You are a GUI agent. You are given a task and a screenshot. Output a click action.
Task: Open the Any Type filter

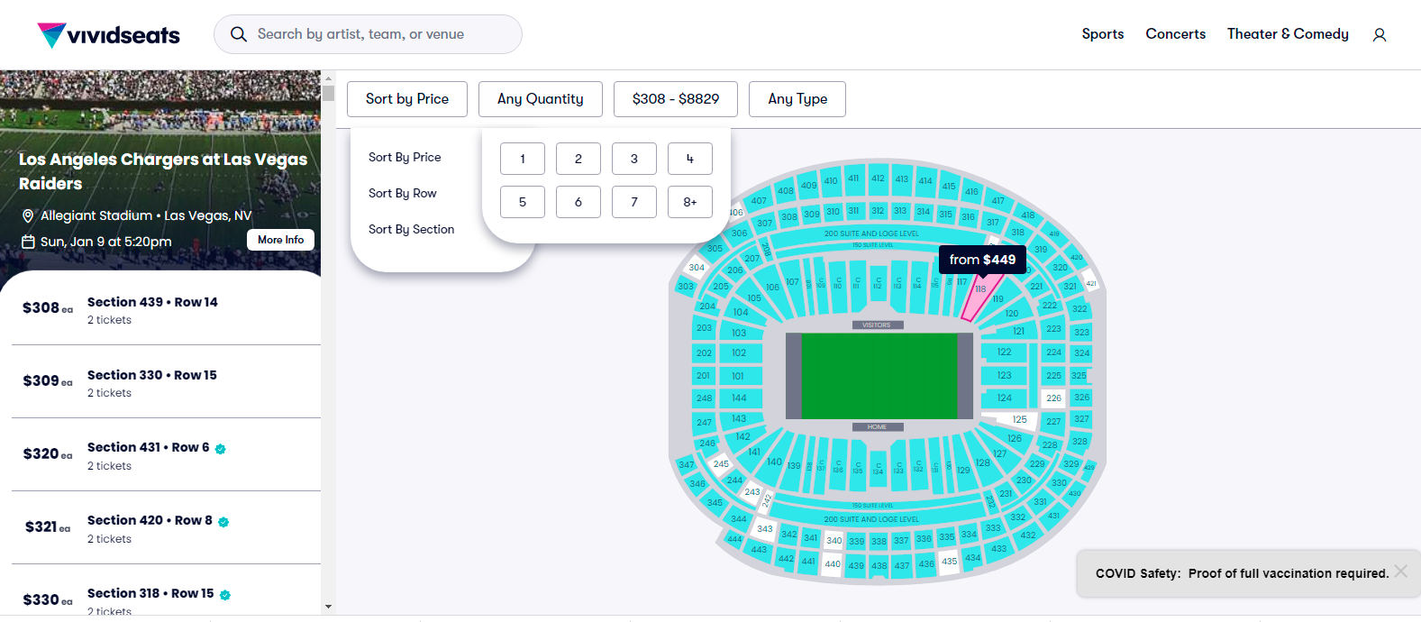tap(797, 99)
